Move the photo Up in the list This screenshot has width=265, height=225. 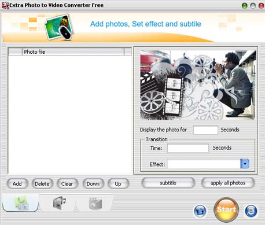coord(118,183)
